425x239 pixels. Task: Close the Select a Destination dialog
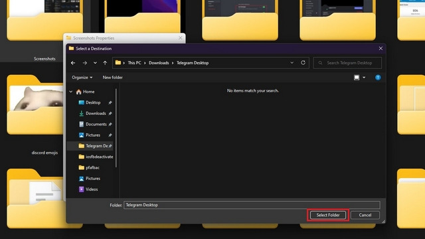tap(381, 48)
